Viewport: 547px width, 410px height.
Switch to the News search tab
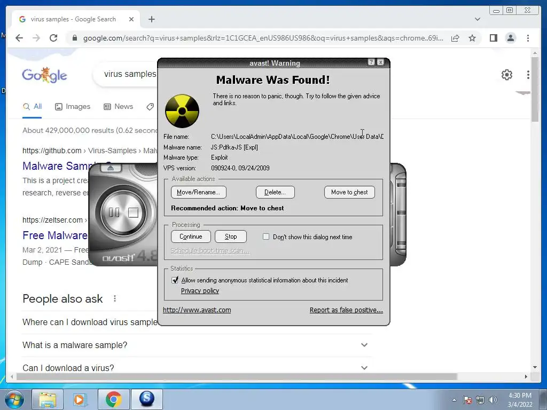pyautogui.click(x=118, y=107)
